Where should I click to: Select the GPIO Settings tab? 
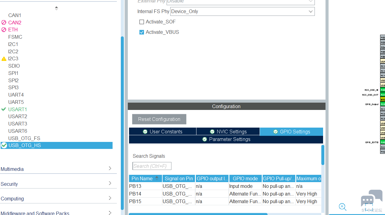point(291,132)
